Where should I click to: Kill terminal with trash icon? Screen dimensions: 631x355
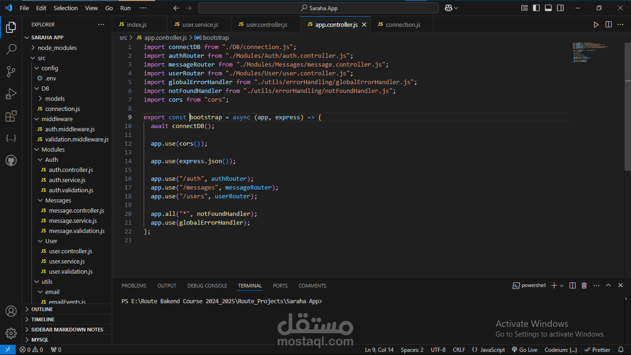pyautogui.click(x=584, y=286)
